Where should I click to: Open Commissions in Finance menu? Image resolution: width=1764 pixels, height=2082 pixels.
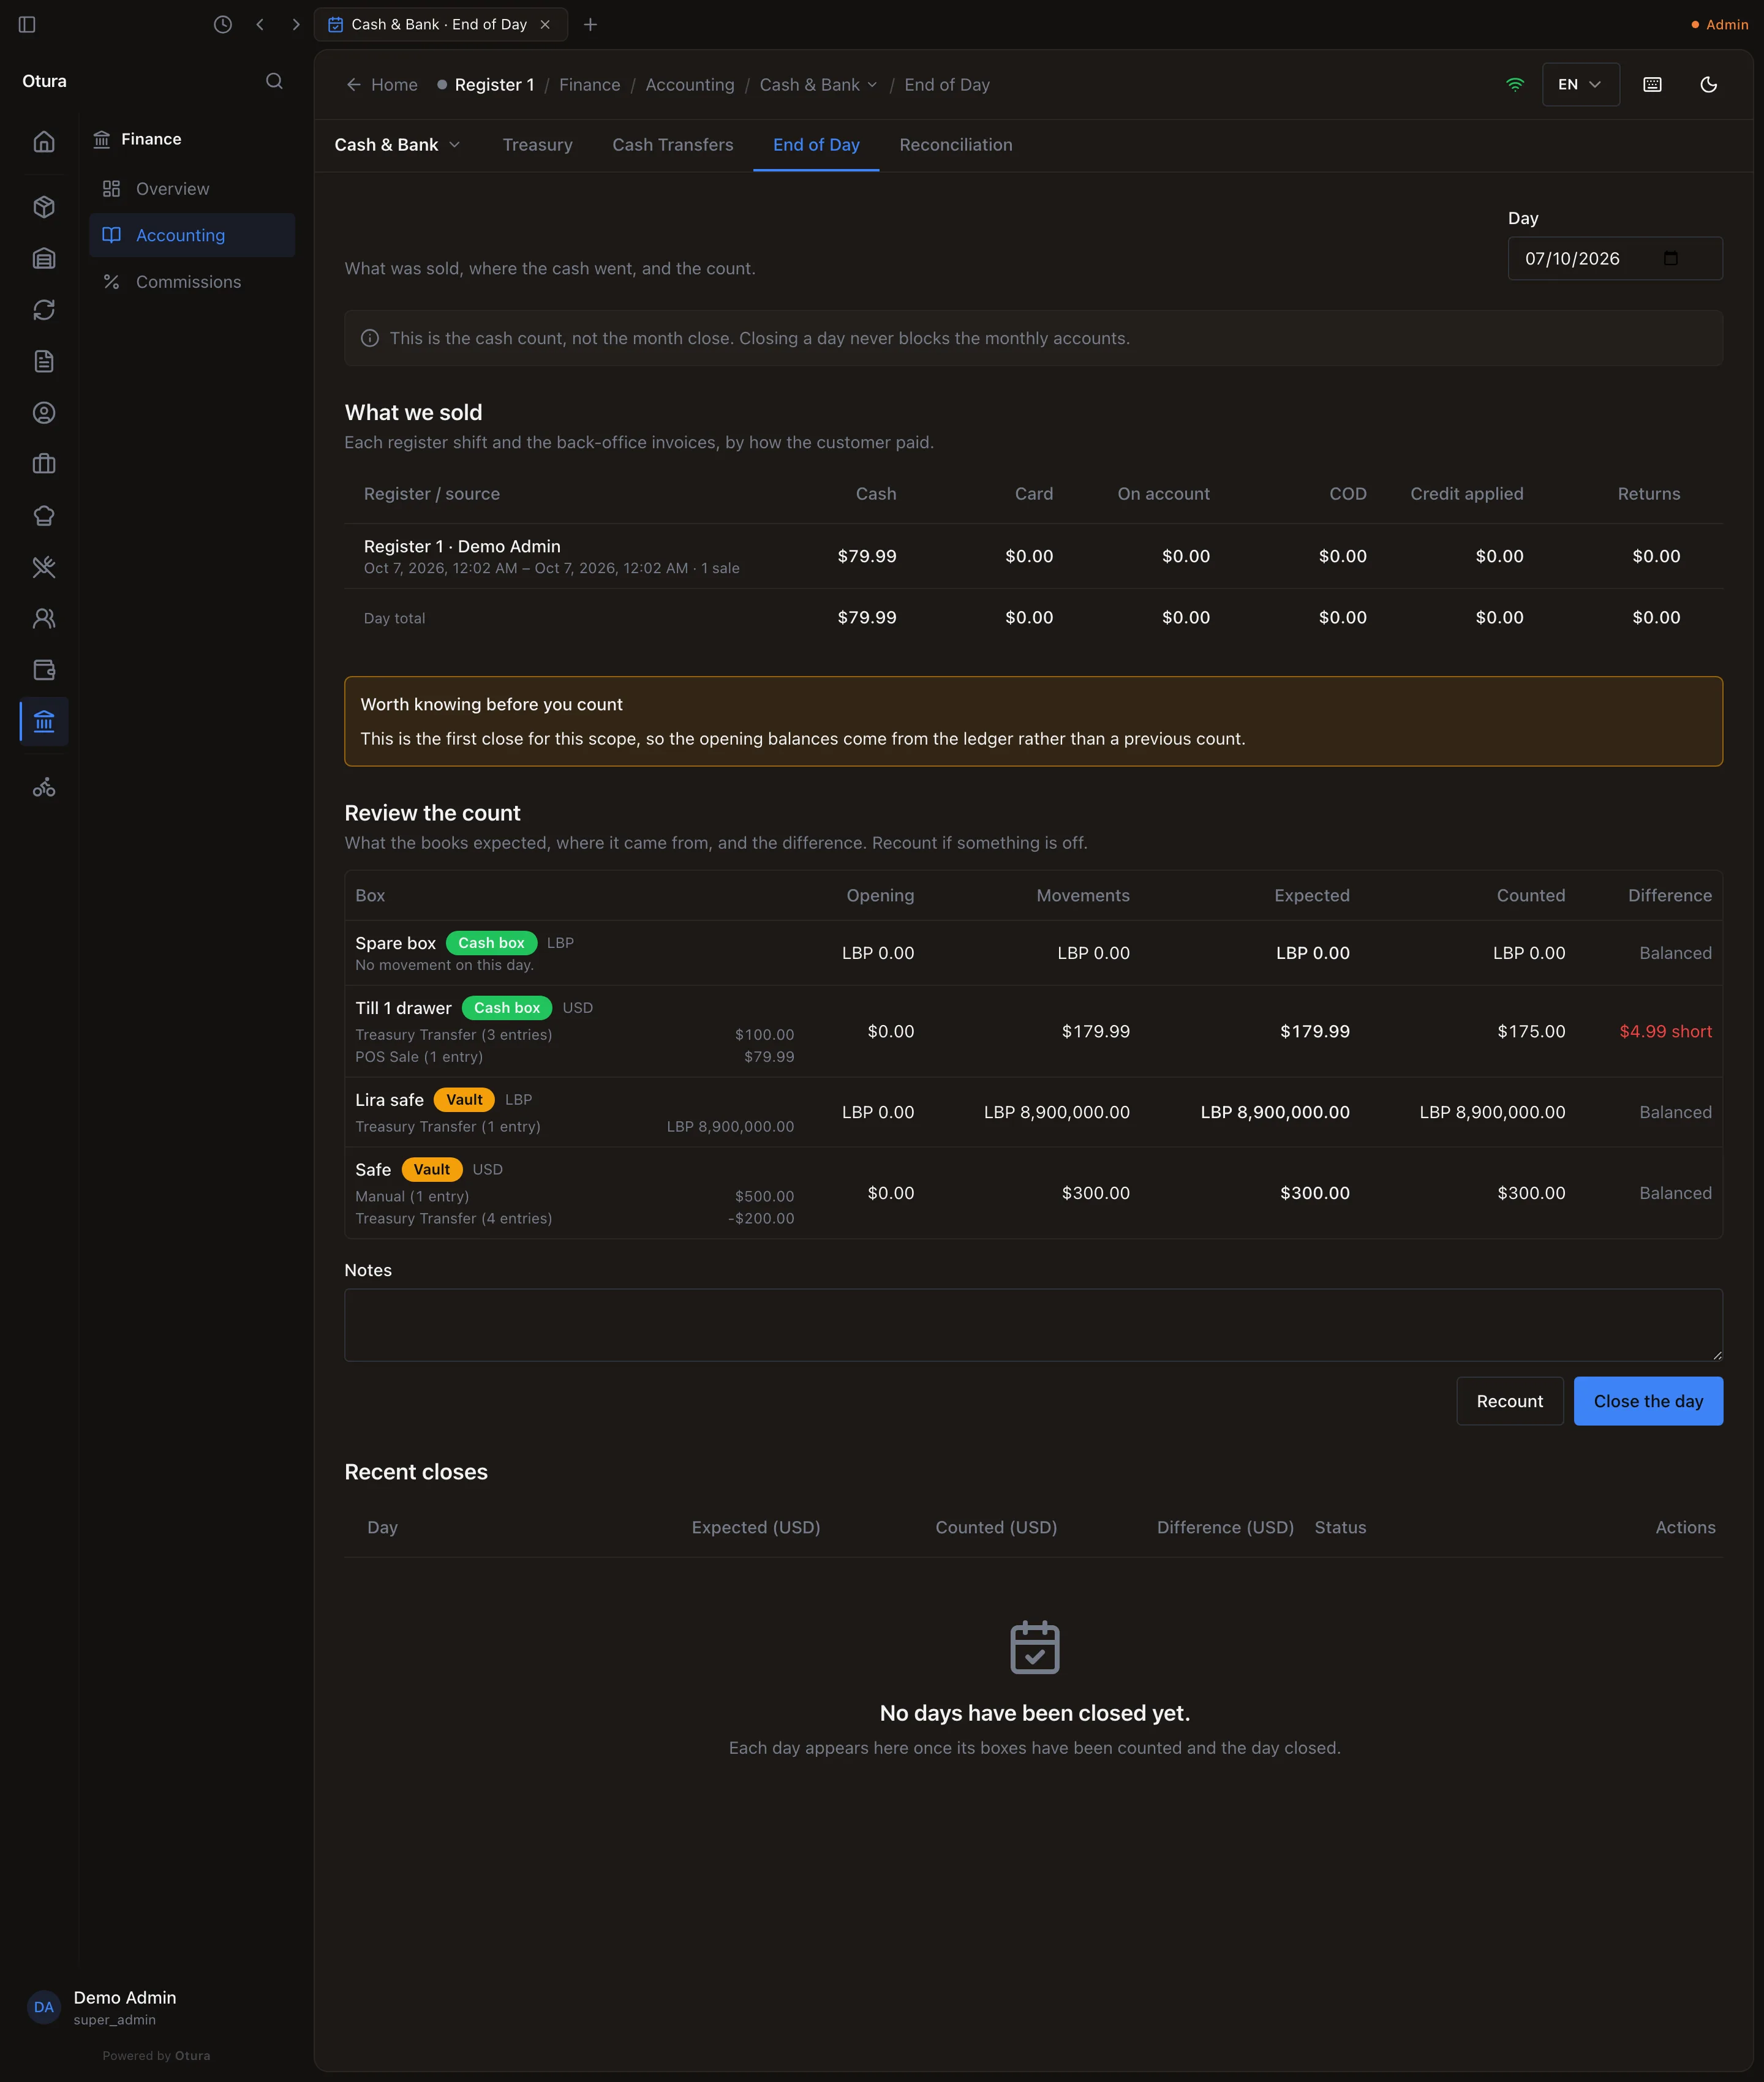tap(192, 282)
